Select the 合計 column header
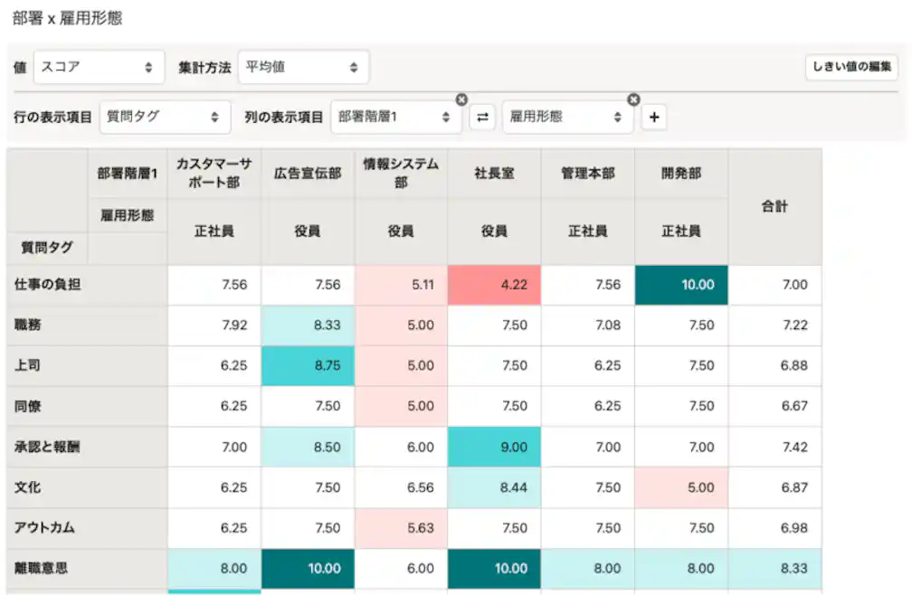This screenshot has height=595, width=912. [x=774, y=206]
